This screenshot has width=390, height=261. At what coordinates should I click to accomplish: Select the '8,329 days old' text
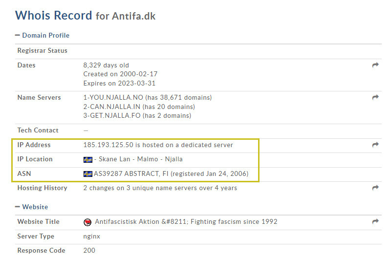(106, 65)
